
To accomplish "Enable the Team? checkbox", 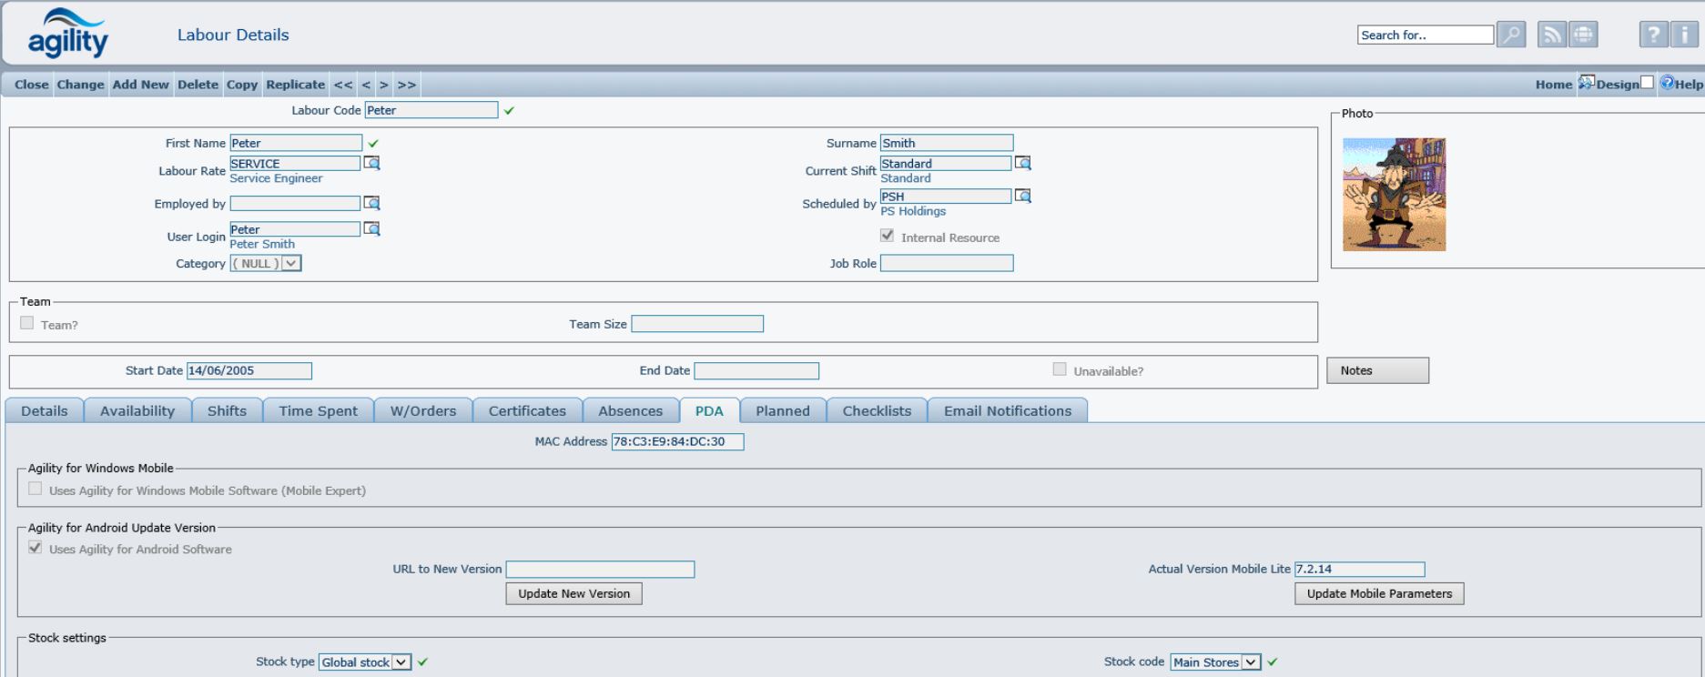I will pyautogui.click(x=27, y=323).
